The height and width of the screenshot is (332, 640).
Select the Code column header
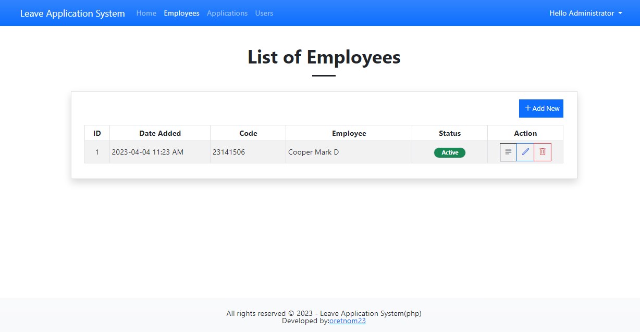(x=248, y=133)
